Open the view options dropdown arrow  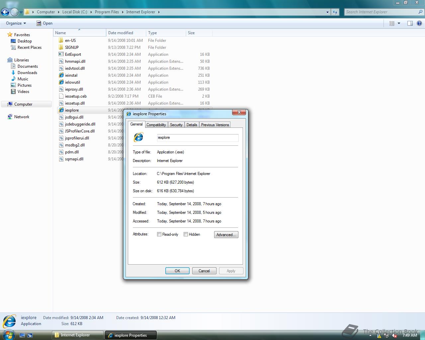(399, 23)
